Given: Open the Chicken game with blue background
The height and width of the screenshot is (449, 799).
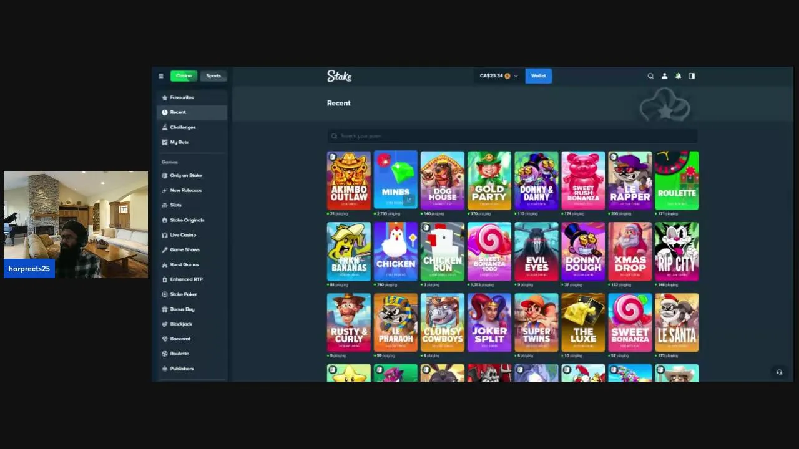Looking at the screenshot, I should tap(396, 251).
